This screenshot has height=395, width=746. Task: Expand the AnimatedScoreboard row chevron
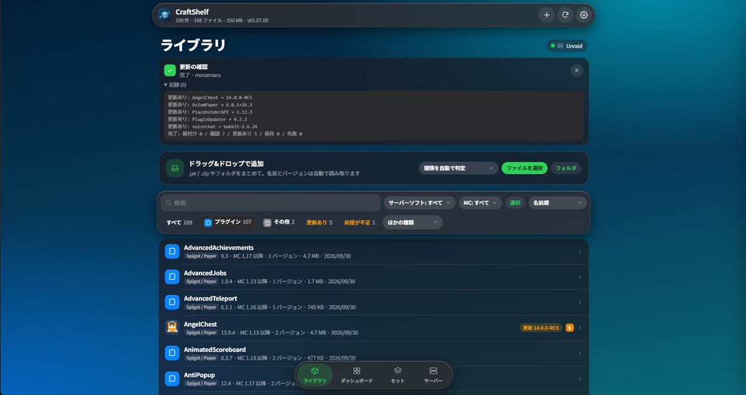[x=579, y=353]
